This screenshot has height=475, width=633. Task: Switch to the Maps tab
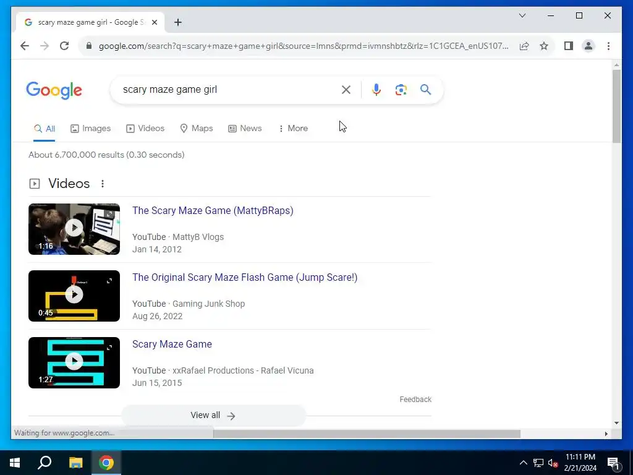point(196,129)
